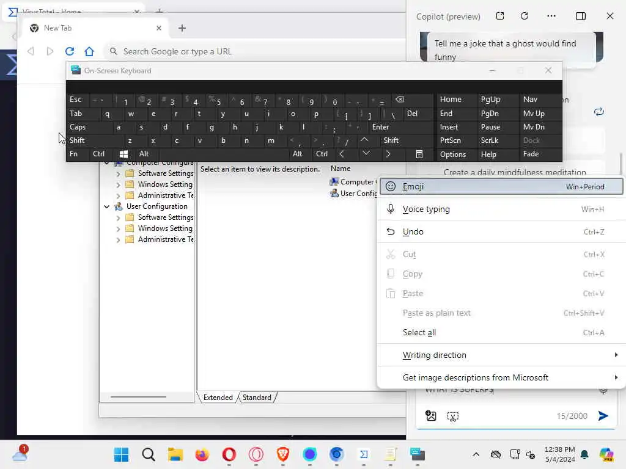626x469 pixels.
Task: Expand Software Settings under User Configuration
Action: click(x=118, y=218)
